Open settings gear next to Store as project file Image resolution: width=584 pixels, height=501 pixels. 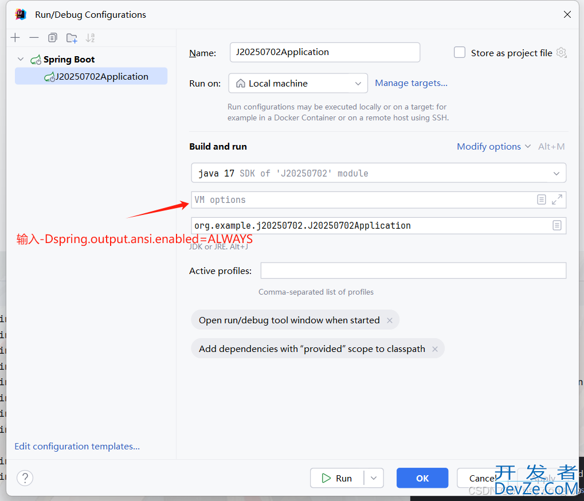[561, 53]
